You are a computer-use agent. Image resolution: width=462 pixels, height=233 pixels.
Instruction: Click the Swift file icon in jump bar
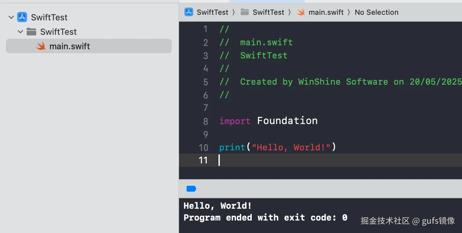(x=301, y=12)
